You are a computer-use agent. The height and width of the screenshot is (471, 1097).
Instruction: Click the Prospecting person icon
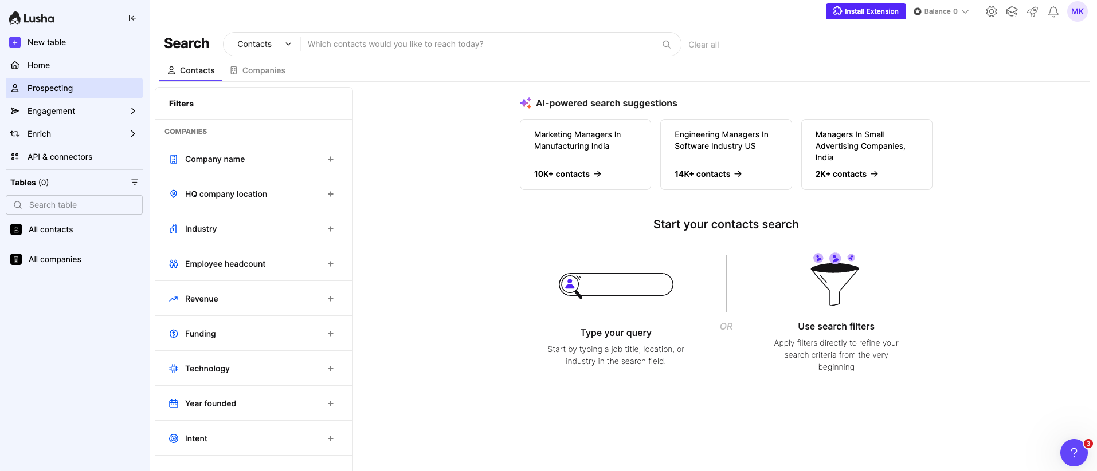(x=15, y=88)
